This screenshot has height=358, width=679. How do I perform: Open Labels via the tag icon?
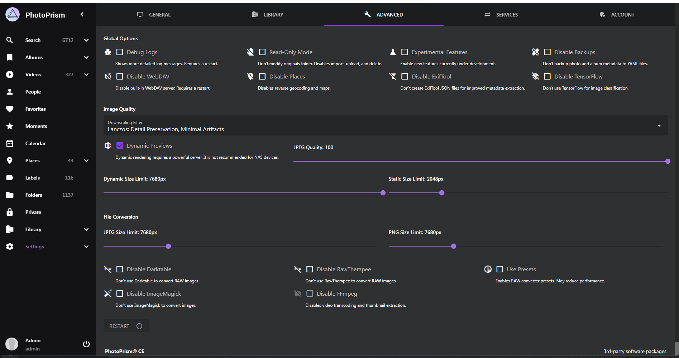pyautogui.click(x=10, y=178)
